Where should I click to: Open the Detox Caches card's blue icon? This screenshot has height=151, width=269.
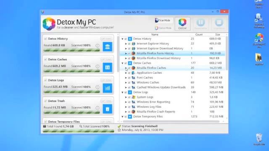point(108,67)
